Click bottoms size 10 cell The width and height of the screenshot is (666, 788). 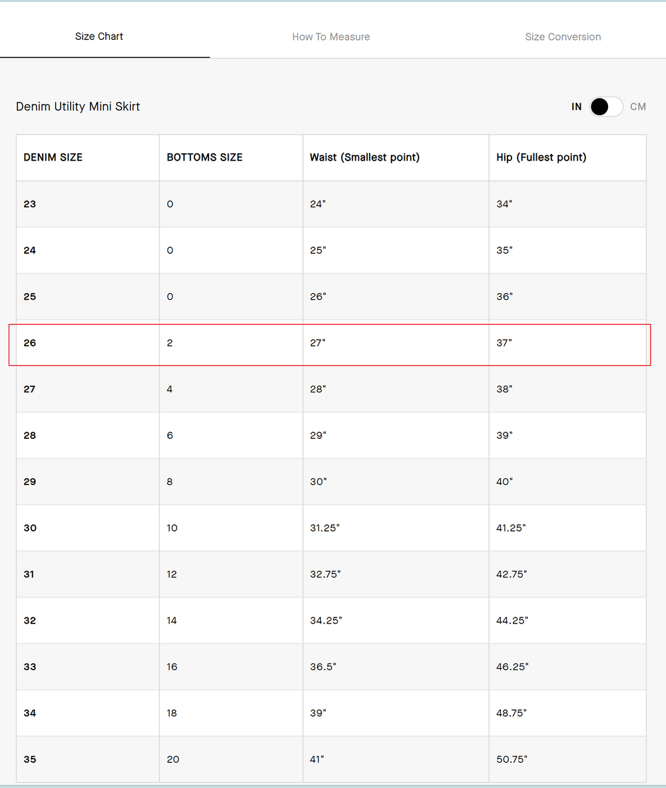pos(231,528)
